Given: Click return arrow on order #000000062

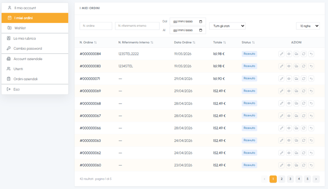Looking at the screenshot, I should pyautogui.click(x=311, y=153).
